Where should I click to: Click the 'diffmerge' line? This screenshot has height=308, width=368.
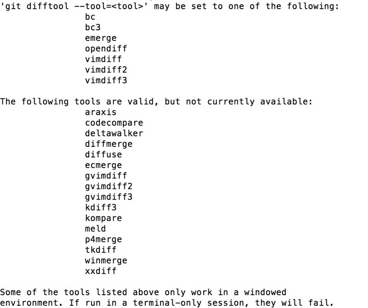click(109, 144)
